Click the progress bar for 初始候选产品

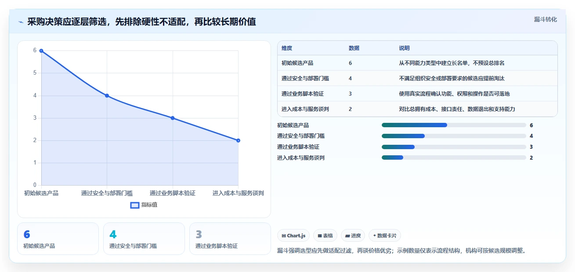click(454, 125)
